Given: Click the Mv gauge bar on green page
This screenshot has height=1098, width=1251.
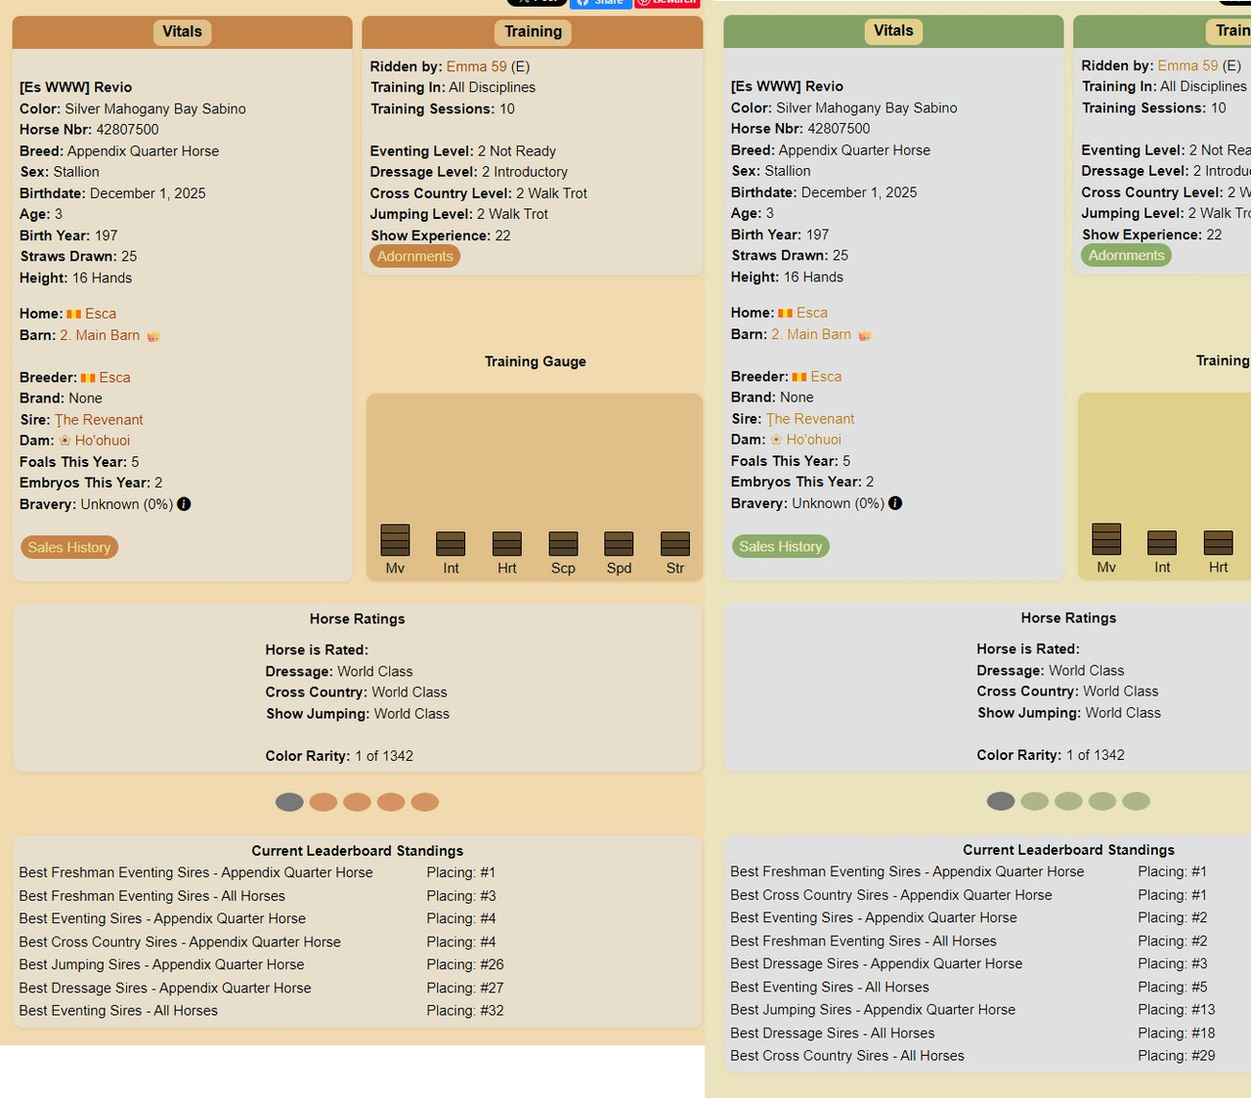Looking at the screenshot, I should [x=1106, y=539].
